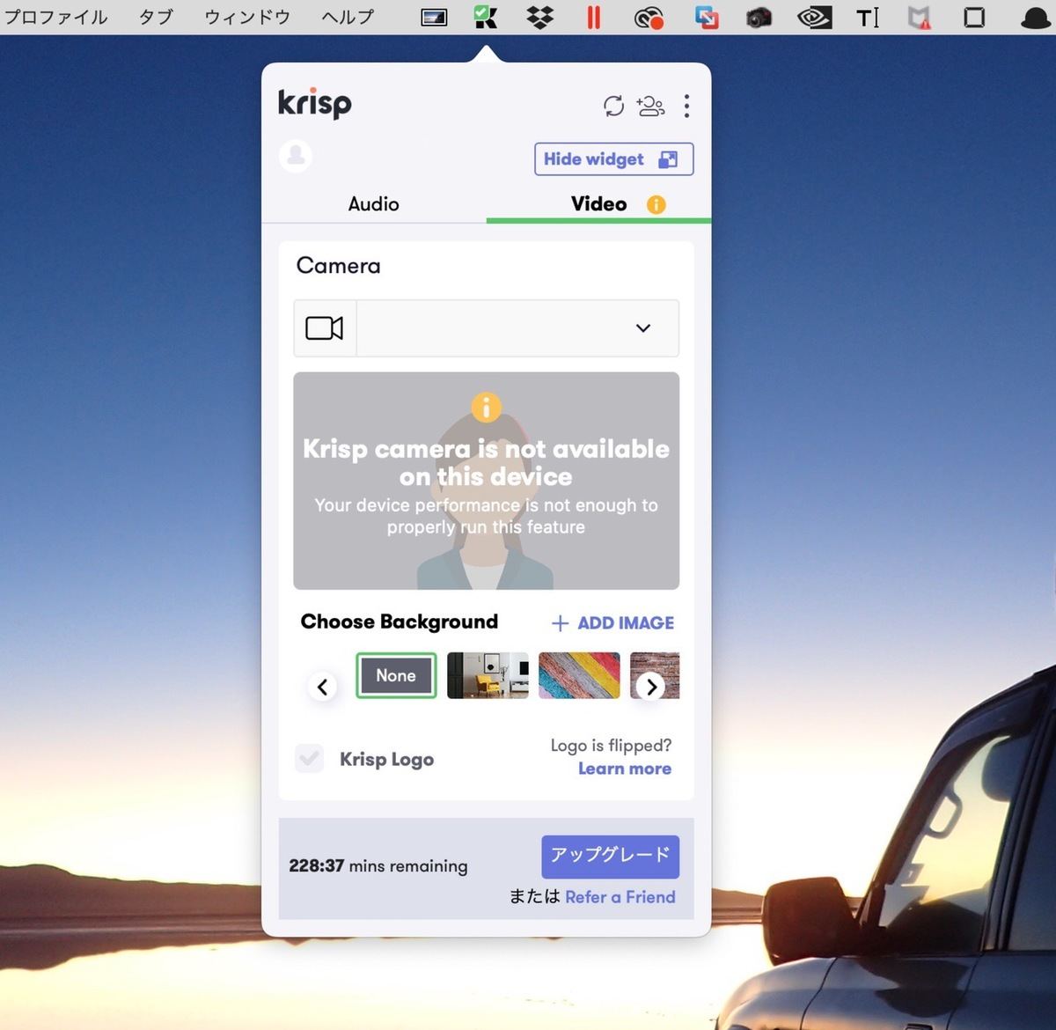Image resolution: width=1056 pixels, height=1030 pixels.
Task: Select the None background option
Action: [x=396, y=675]
